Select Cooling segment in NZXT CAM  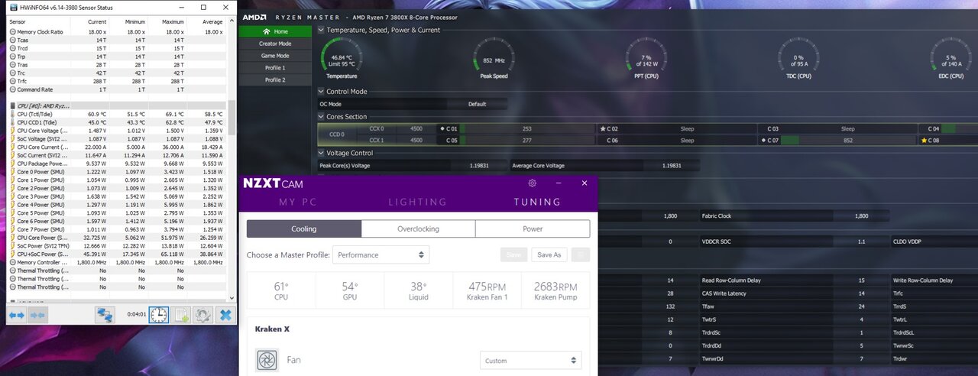click(303, 229)
